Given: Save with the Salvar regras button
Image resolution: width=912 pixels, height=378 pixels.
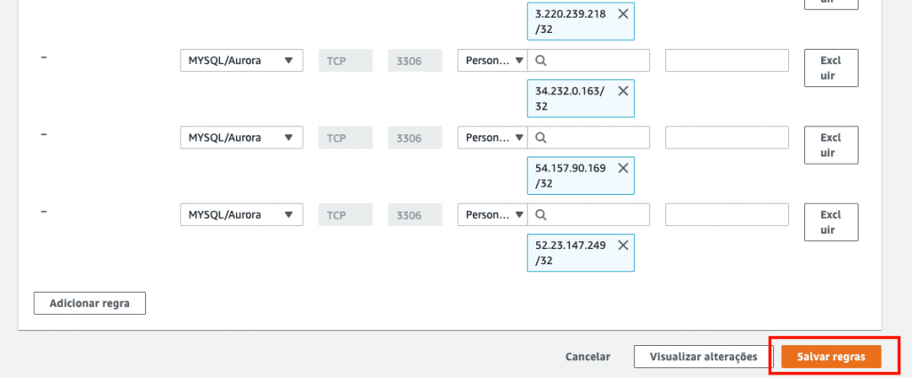Looking at the screenshot, I should click(831, 357).
